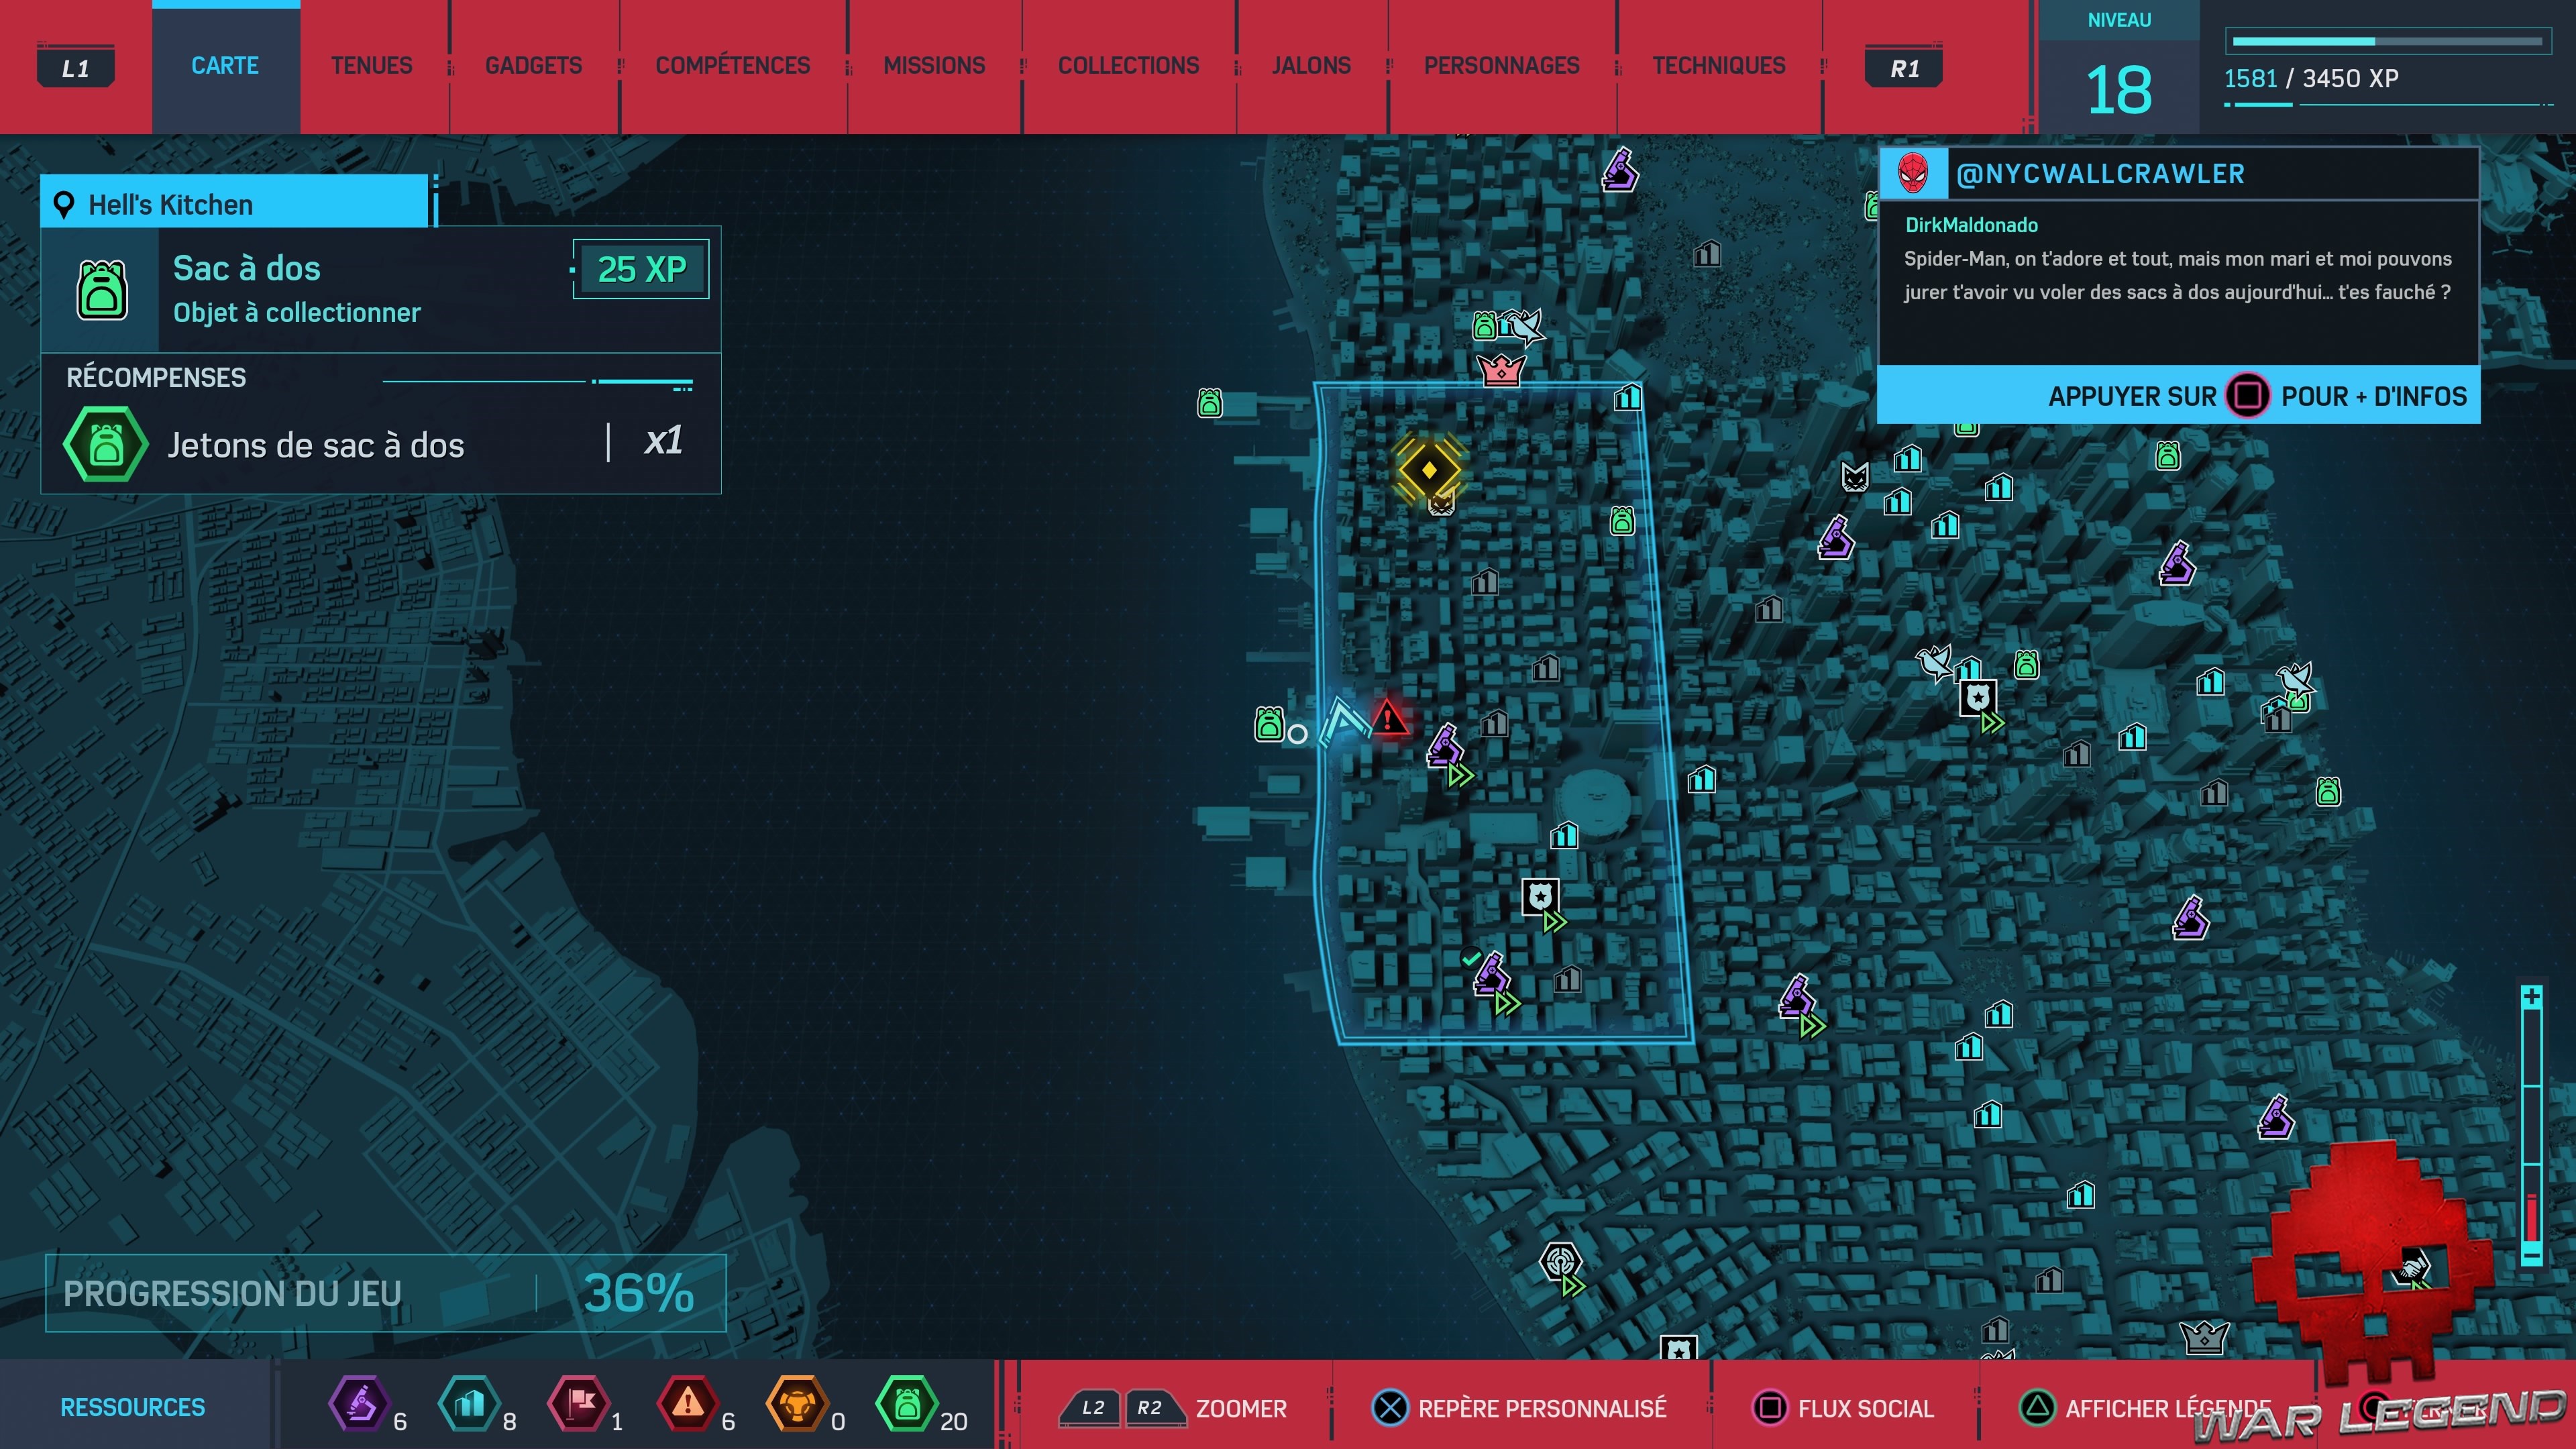Click the Spider-Man avatar in social feed
The width and height of the screenshot is (2576, 1449).
(1912, 174)
